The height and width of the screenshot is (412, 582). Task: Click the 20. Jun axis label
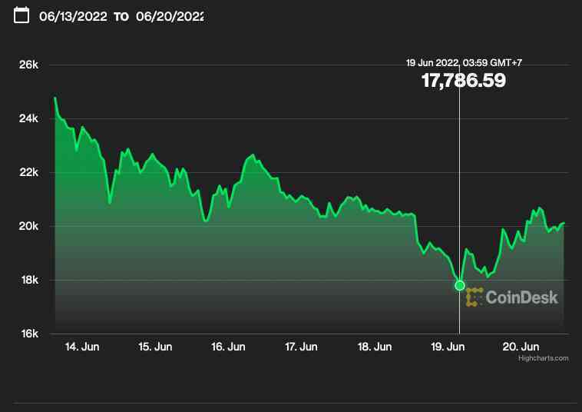(521, 347)
